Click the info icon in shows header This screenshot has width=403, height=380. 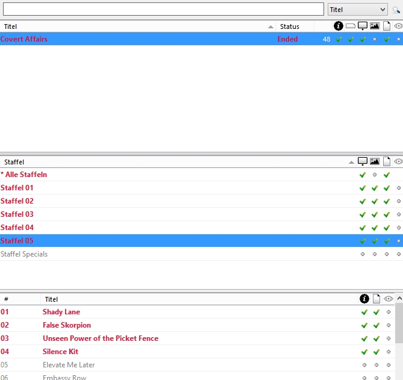point(338,26)
